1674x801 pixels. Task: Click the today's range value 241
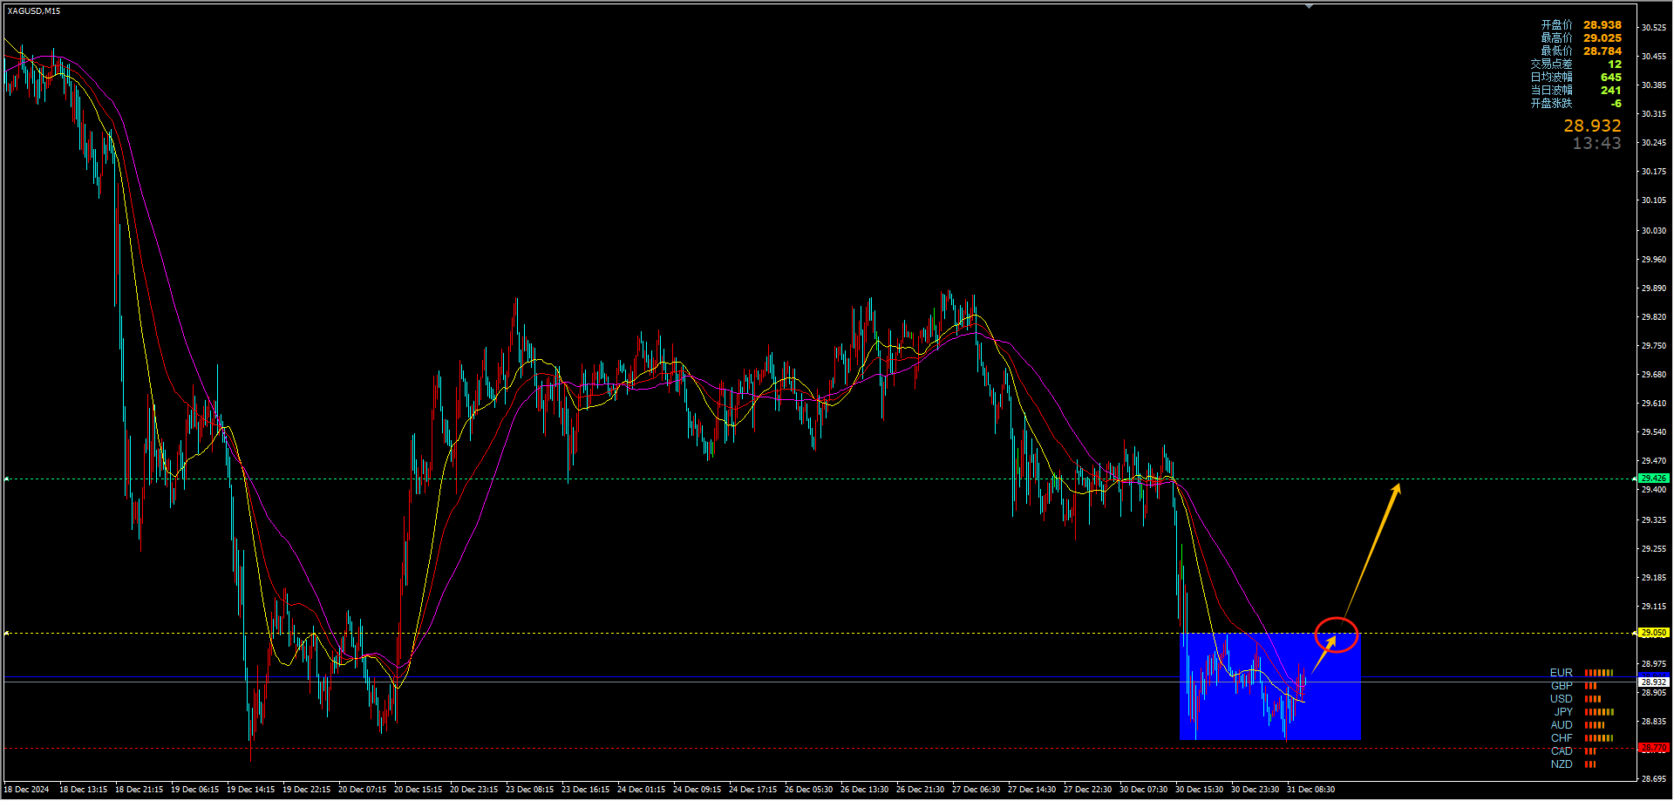pyautogui.click(x=1611, y=91)
